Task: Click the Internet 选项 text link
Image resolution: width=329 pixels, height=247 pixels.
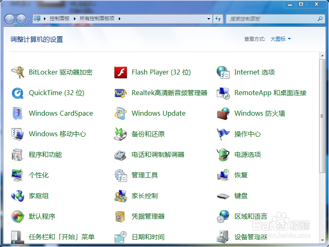Action: click(255, 72)
